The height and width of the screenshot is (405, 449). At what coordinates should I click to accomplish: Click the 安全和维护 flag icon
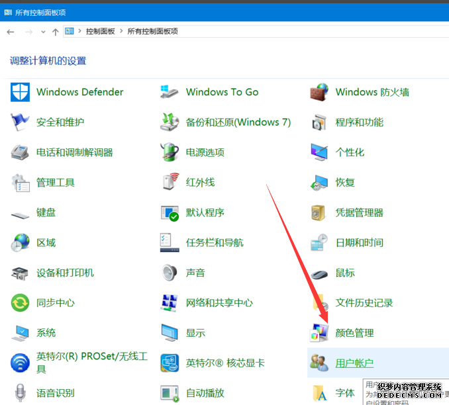click(20, 122)
